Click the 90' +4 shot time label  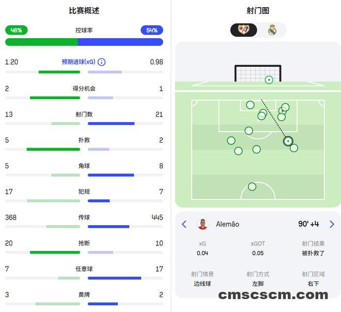(308, 224)
